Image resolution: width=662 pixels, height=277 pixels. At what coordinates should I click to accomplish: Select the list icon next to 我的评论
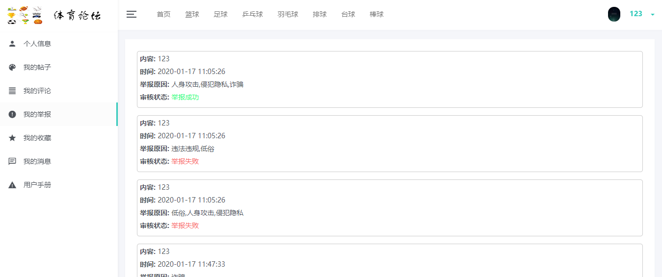click(12, 91)
